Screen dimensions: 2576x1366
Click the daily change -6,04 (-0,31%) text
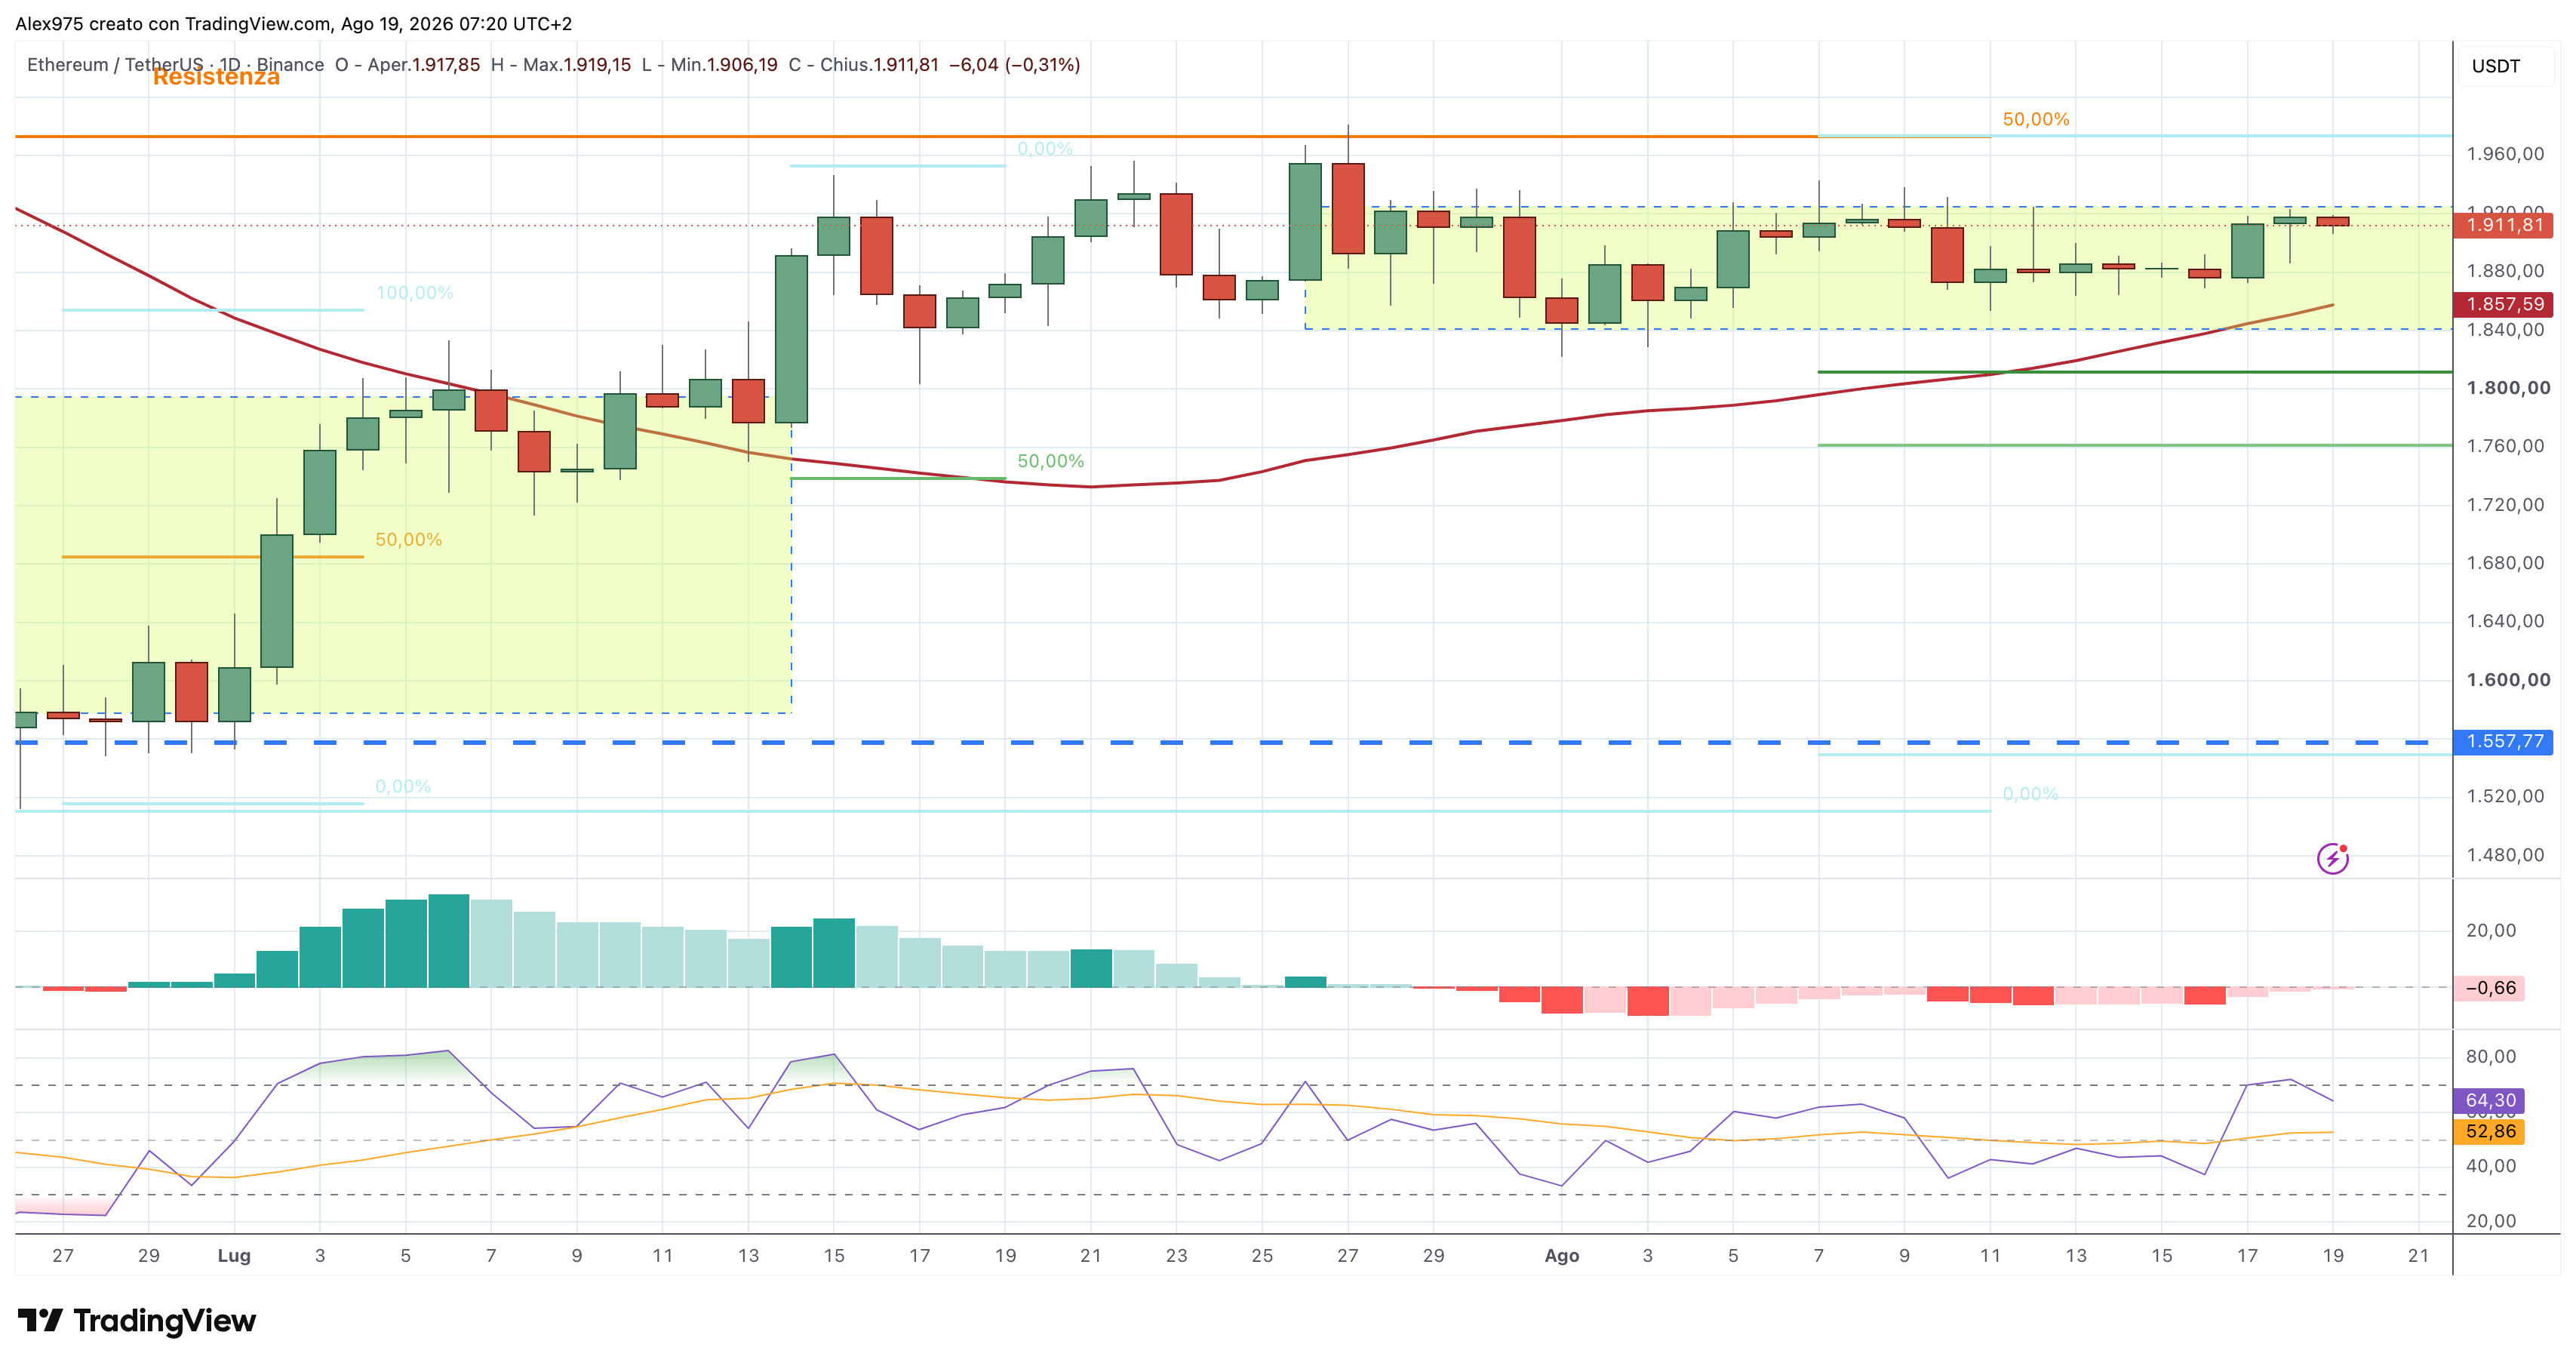click(x=1014, y=64)
